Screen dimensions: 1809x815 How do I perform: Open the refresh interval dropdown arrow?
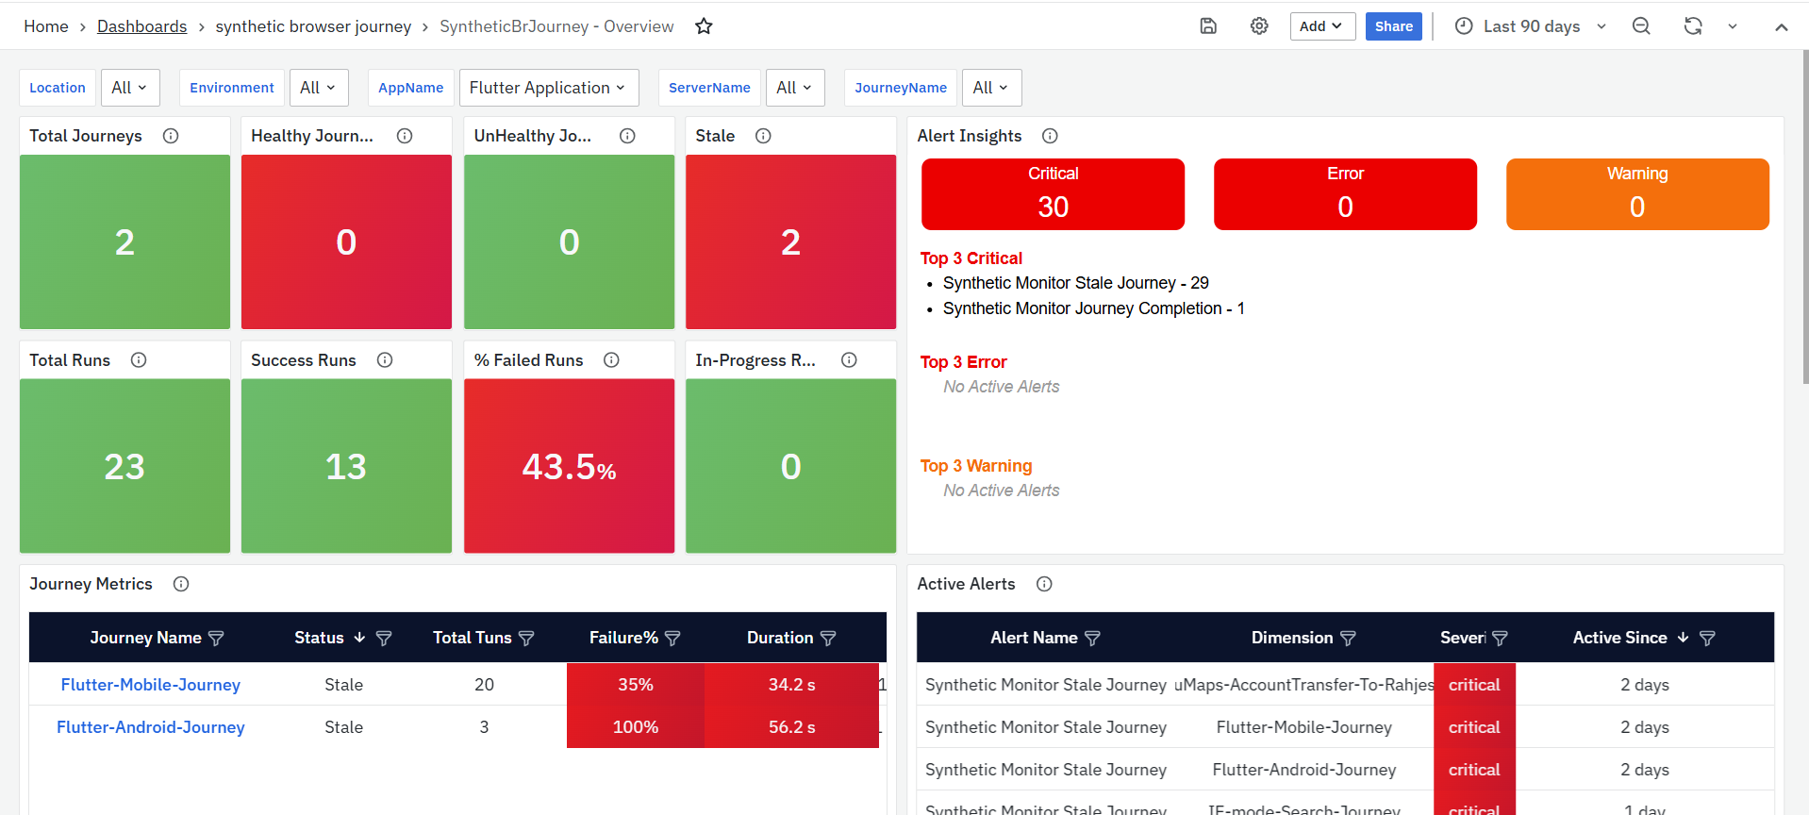tap(1733, 26)
